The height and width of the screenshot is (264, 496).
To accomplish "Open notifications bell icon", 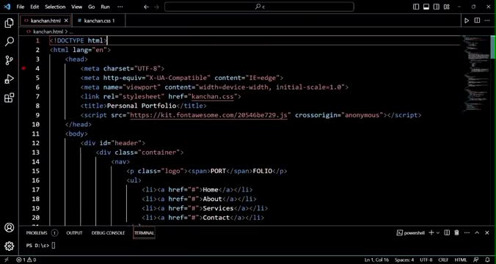I will (x=487, y=260).
